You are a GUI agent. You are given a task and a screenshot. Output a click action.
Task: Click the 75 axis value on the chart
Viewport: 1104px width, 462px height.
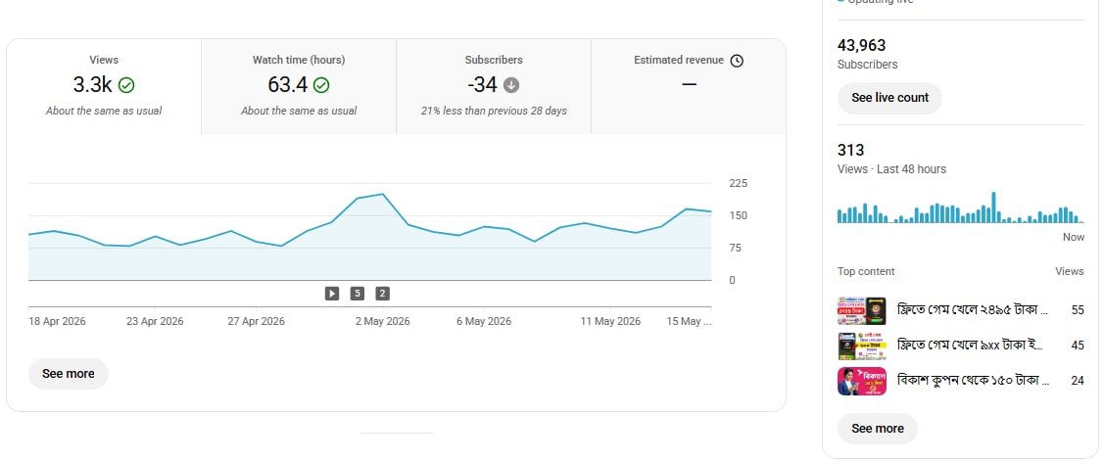[735, 249]
